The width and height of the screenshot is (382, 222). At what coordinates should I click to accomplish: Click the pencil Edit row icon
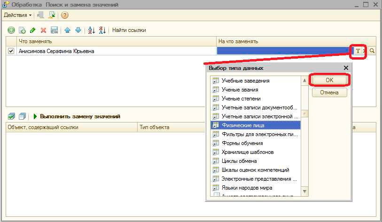[x=32, y=30]
